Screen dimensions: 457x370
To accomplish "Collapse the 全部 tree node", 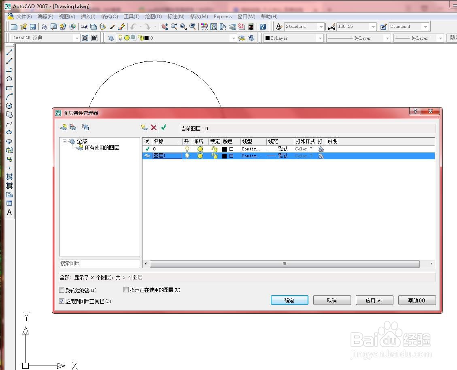I will pos(64,141).
